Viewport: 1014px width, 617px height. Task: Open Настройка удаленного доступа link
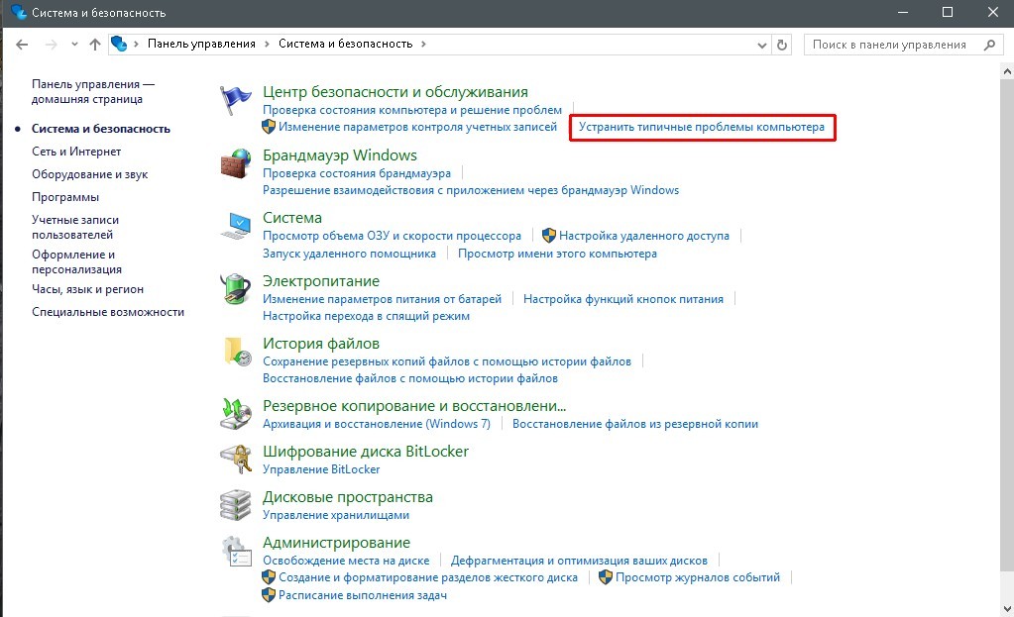pos(644,236)
